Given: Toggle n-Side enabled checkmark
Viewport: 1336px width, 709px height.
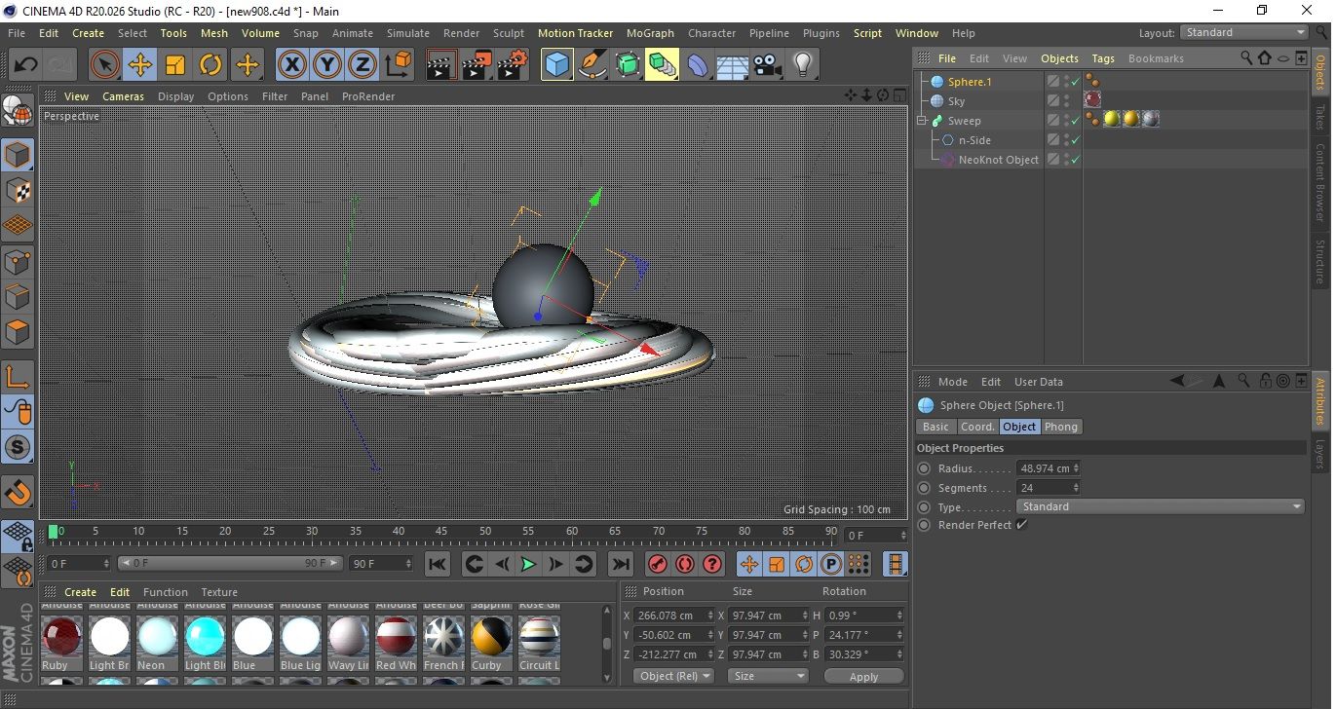Looking at the screenshot, I should coord(1076,140).
